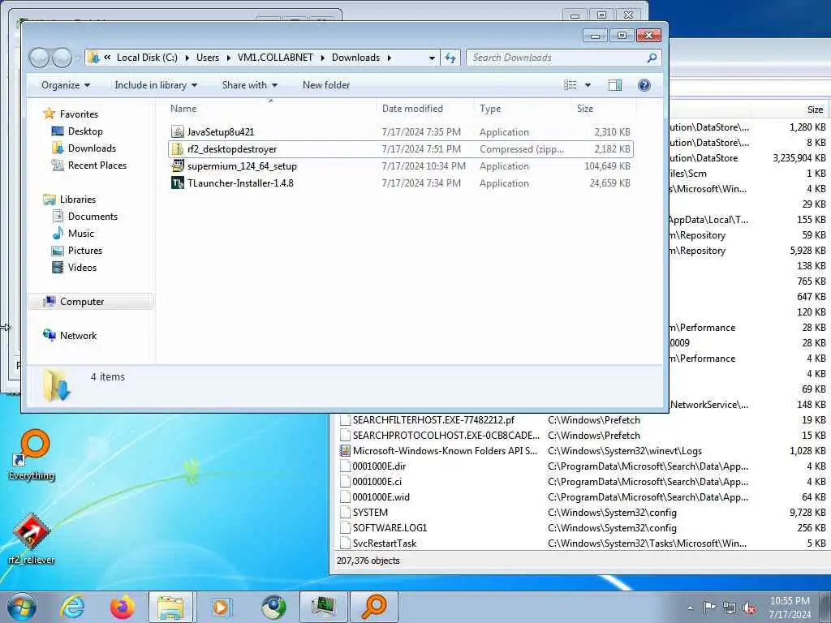Open Explorer help question mark icon
This screenshot has height=623, width=831.
tap(644, 85)
